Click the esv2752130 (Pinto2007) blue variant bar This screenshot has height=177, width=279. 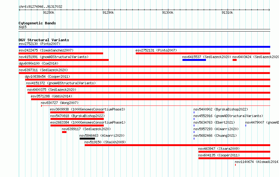pos(144,47)
